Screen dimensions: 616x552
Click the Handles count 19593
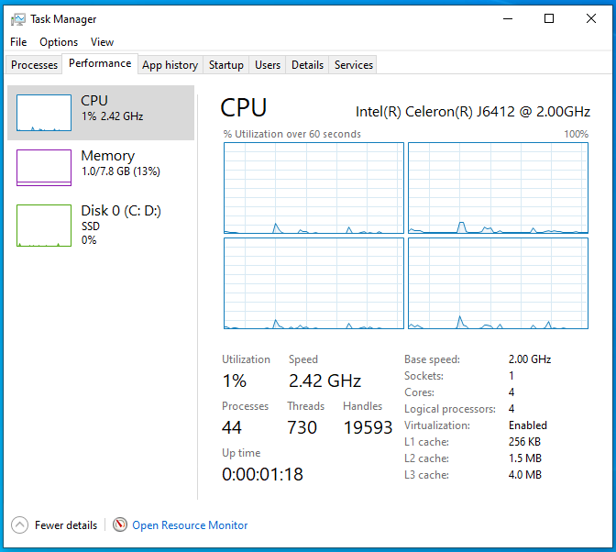(368, 427)
